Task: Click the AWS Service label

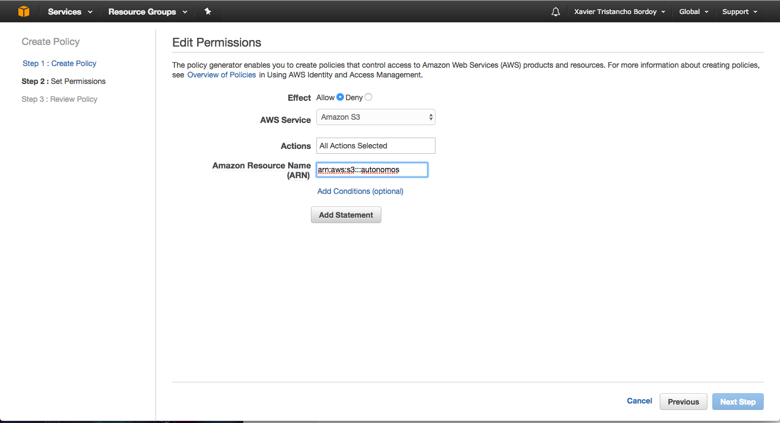Action: pos(285,120)
